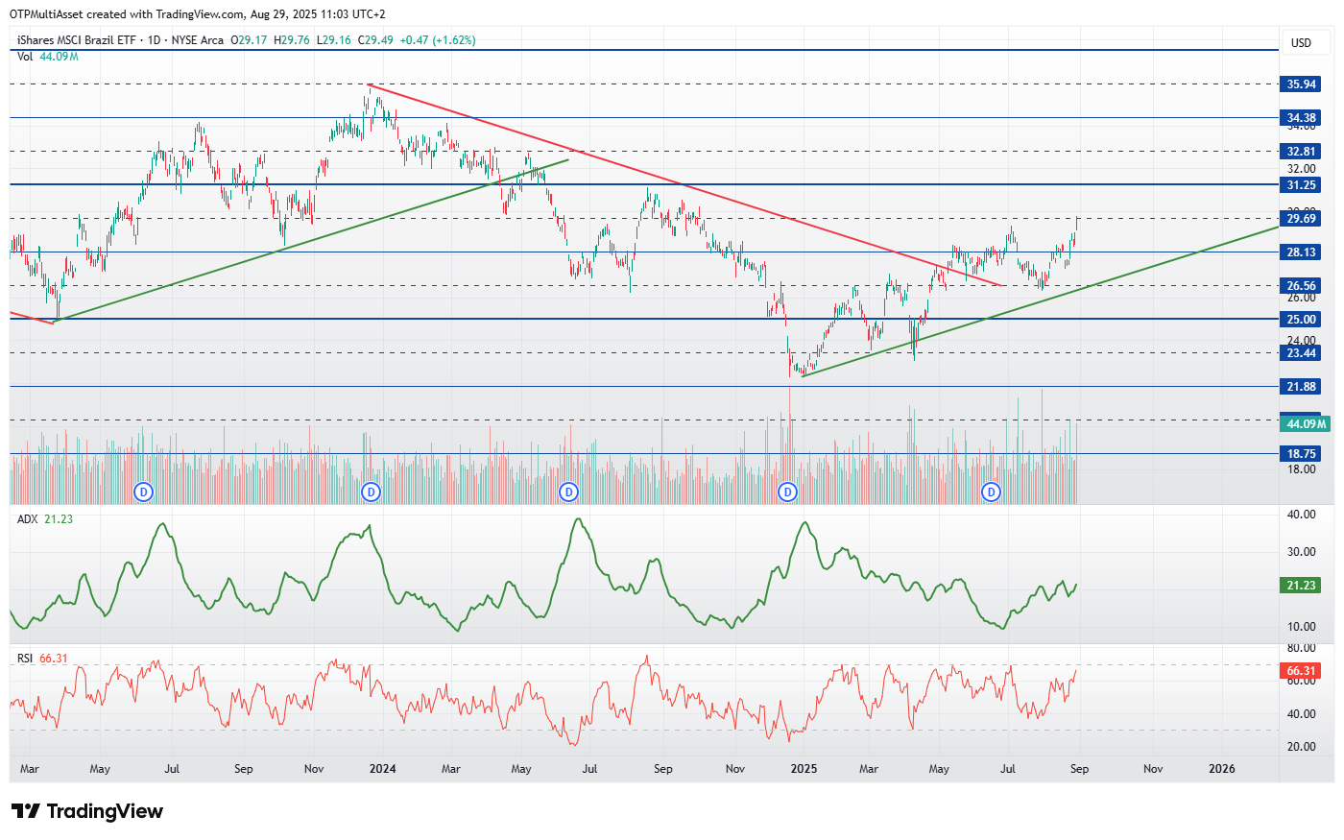Select the 18.75 price level label
This screenshot has width=1344, height=840.
tap(1301, 454)
